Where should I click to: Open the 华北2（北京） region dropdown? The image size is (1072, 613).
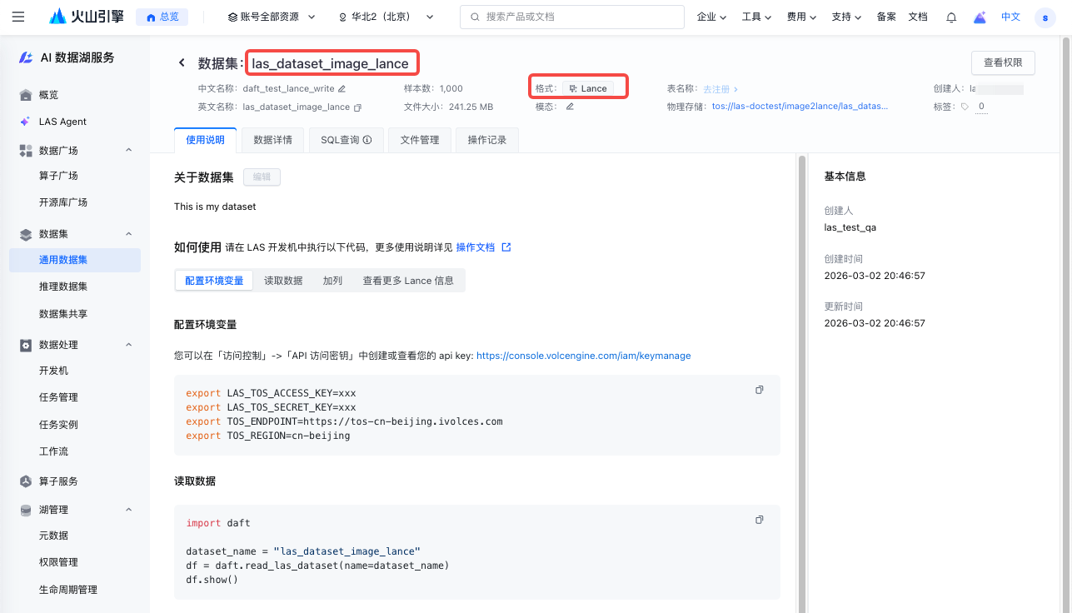tap(386, 17)
